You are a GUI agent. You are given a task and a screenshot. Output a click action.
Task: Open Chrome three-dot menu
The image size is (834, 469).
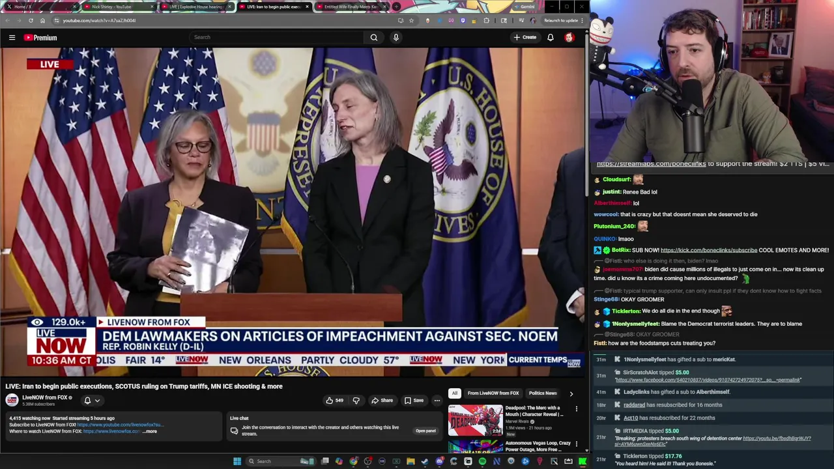point(582,20)
